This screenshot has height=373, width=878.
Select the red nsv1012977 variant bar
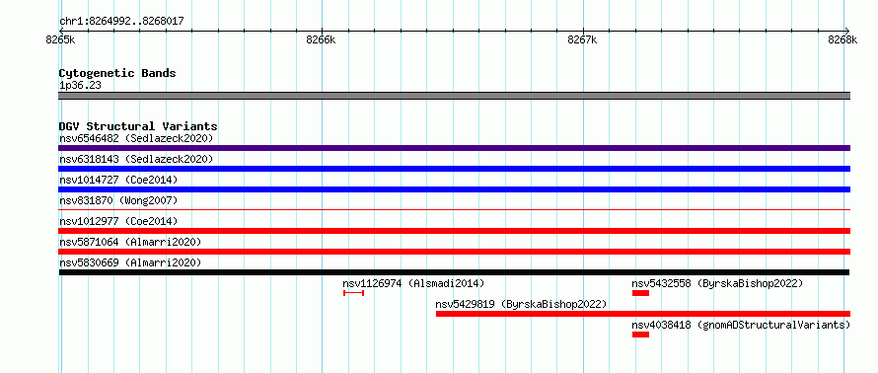[x=454, y=231]
